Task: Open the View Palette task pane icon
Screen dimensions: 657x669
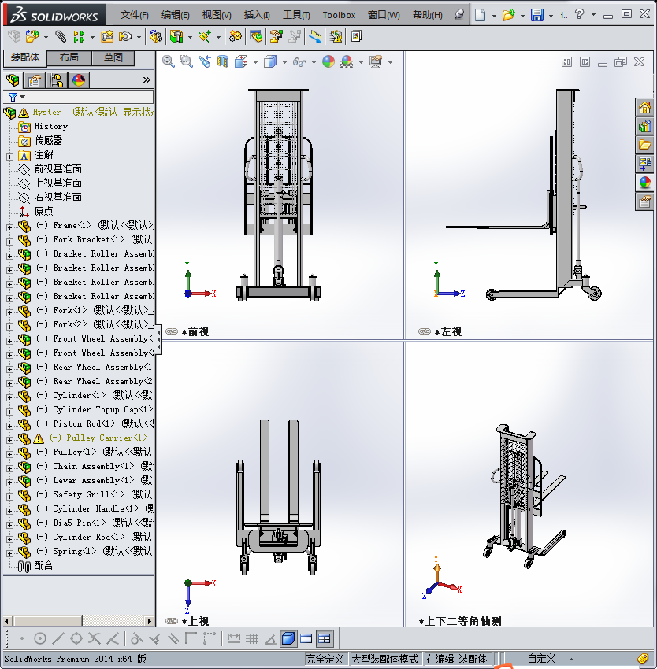Action: pos(644,163)
